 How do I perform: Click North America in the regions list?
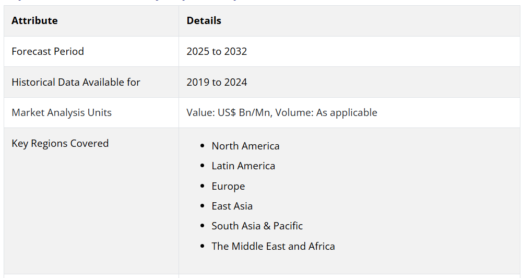coord(245,146)
